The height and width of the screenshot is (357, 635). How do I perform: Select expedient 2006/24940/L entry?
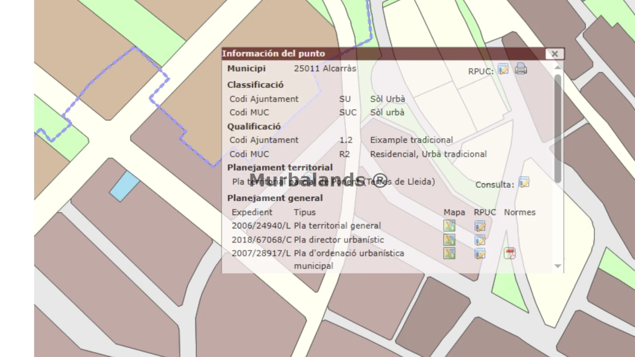[261, 226]
